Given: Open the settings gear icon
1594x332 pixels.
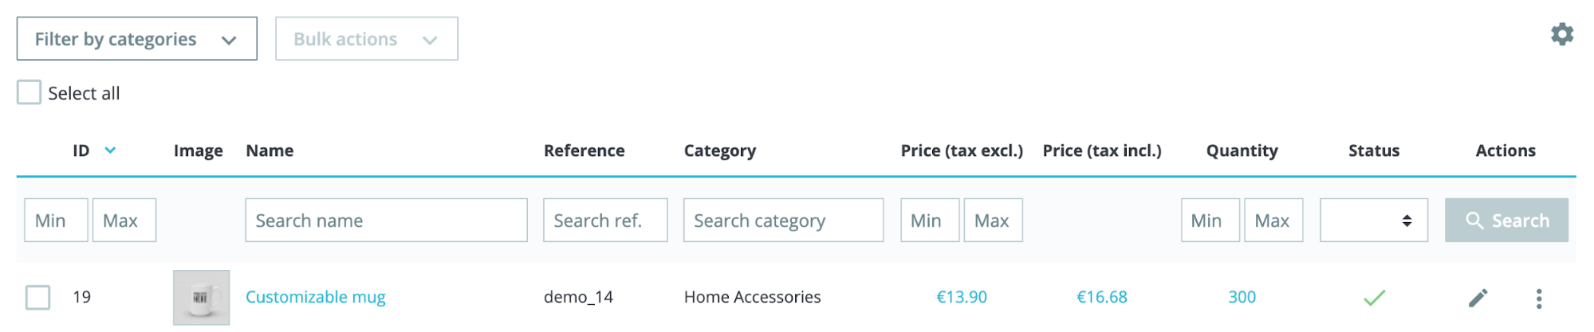Looking at the screenshot, I should 1561,34.
